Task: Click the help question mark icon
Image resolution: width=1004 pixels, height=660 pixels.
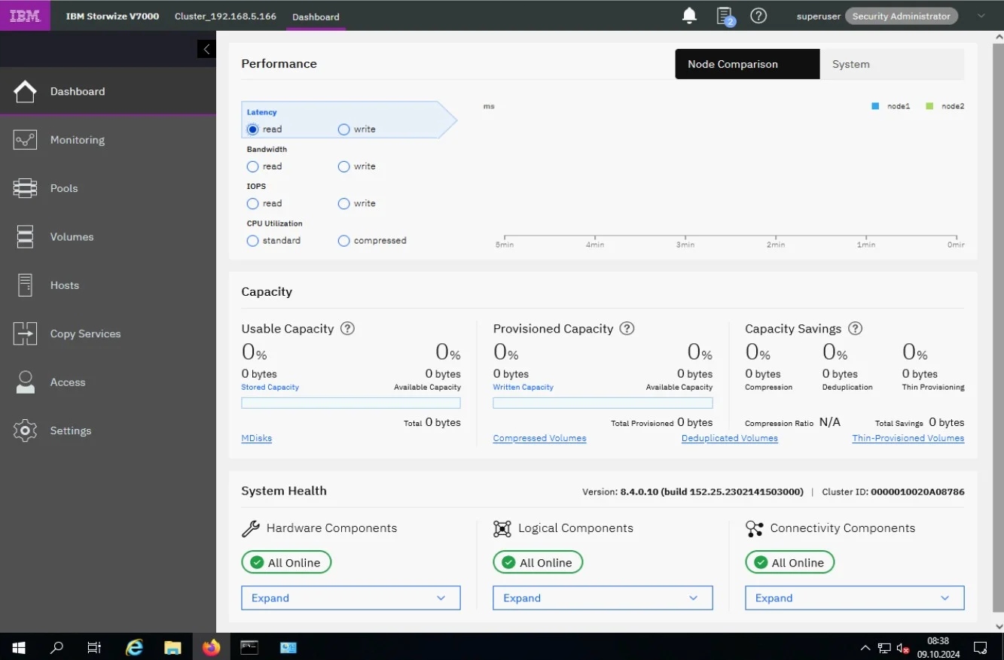Action: point(758,16)
